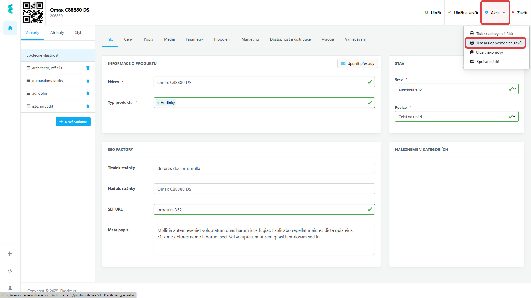Delete the architecto, officiis variant
531x298 pixels.
click(88, 68)
